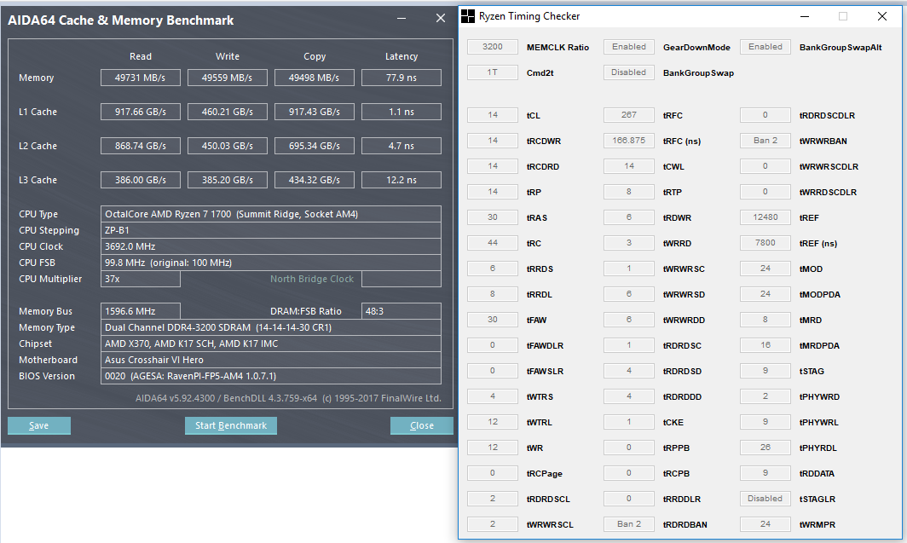The height and width of the screenshot is (543, 907).
Task: Click Motherboard Asus Crosshair VI Hero field
Action: coord(271,360)
